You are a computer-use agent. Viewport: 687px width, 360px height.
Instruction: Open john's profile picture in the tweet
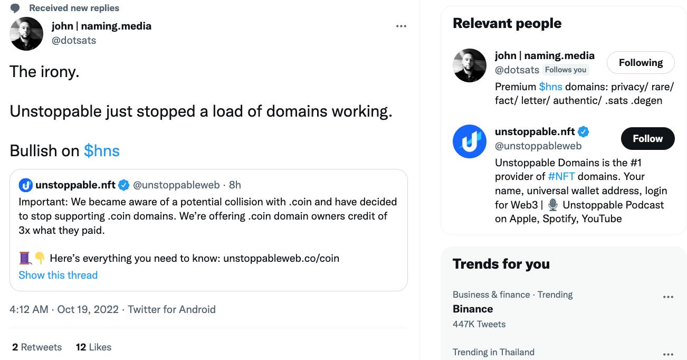[x=26, y=34]
